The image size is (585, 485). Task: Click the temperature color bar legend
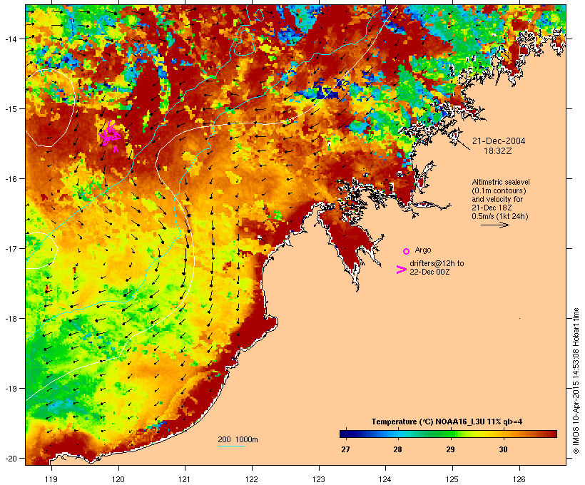pyautogui.click(x=448, y=434)
